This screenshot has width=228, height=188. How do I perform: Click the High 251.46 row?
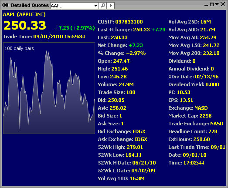click(x=113, y=69)
